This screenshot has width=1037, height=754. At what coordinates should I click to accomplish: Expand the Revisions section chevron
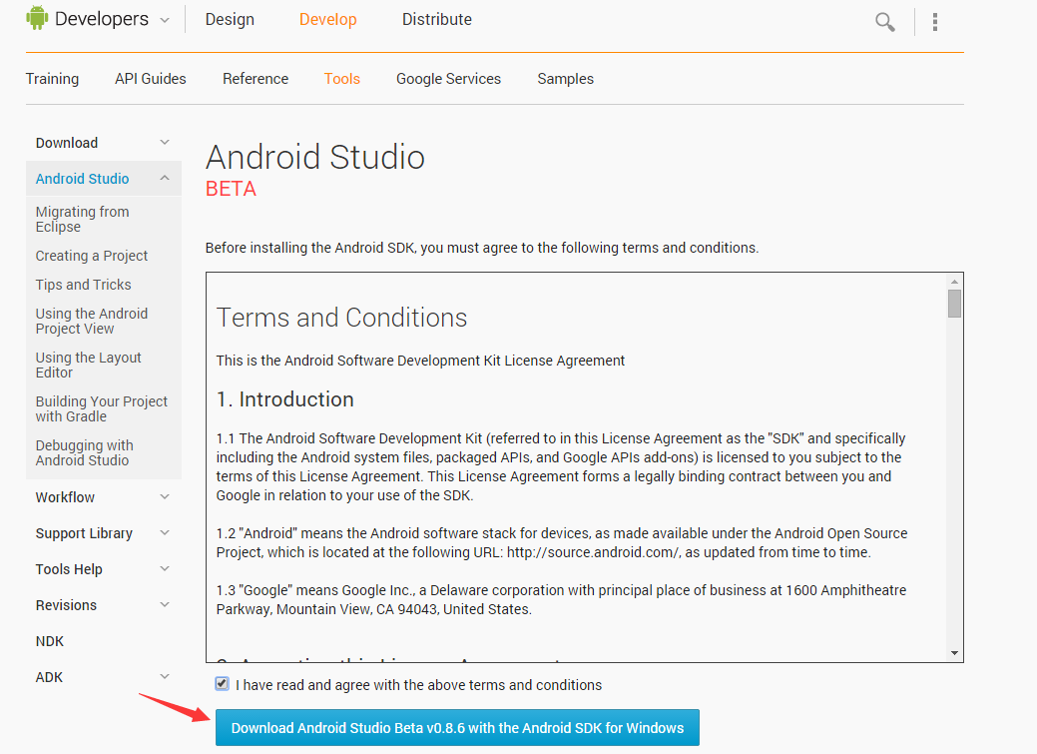click(165, 604)
